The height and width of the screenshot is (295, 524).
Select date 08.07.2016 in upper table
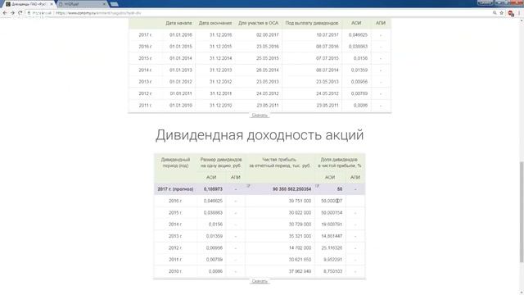tap(327, 47)
